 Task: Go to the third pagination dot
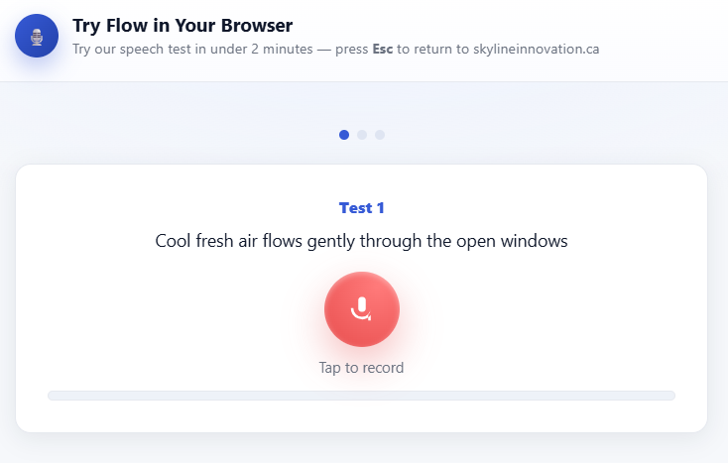380,135
